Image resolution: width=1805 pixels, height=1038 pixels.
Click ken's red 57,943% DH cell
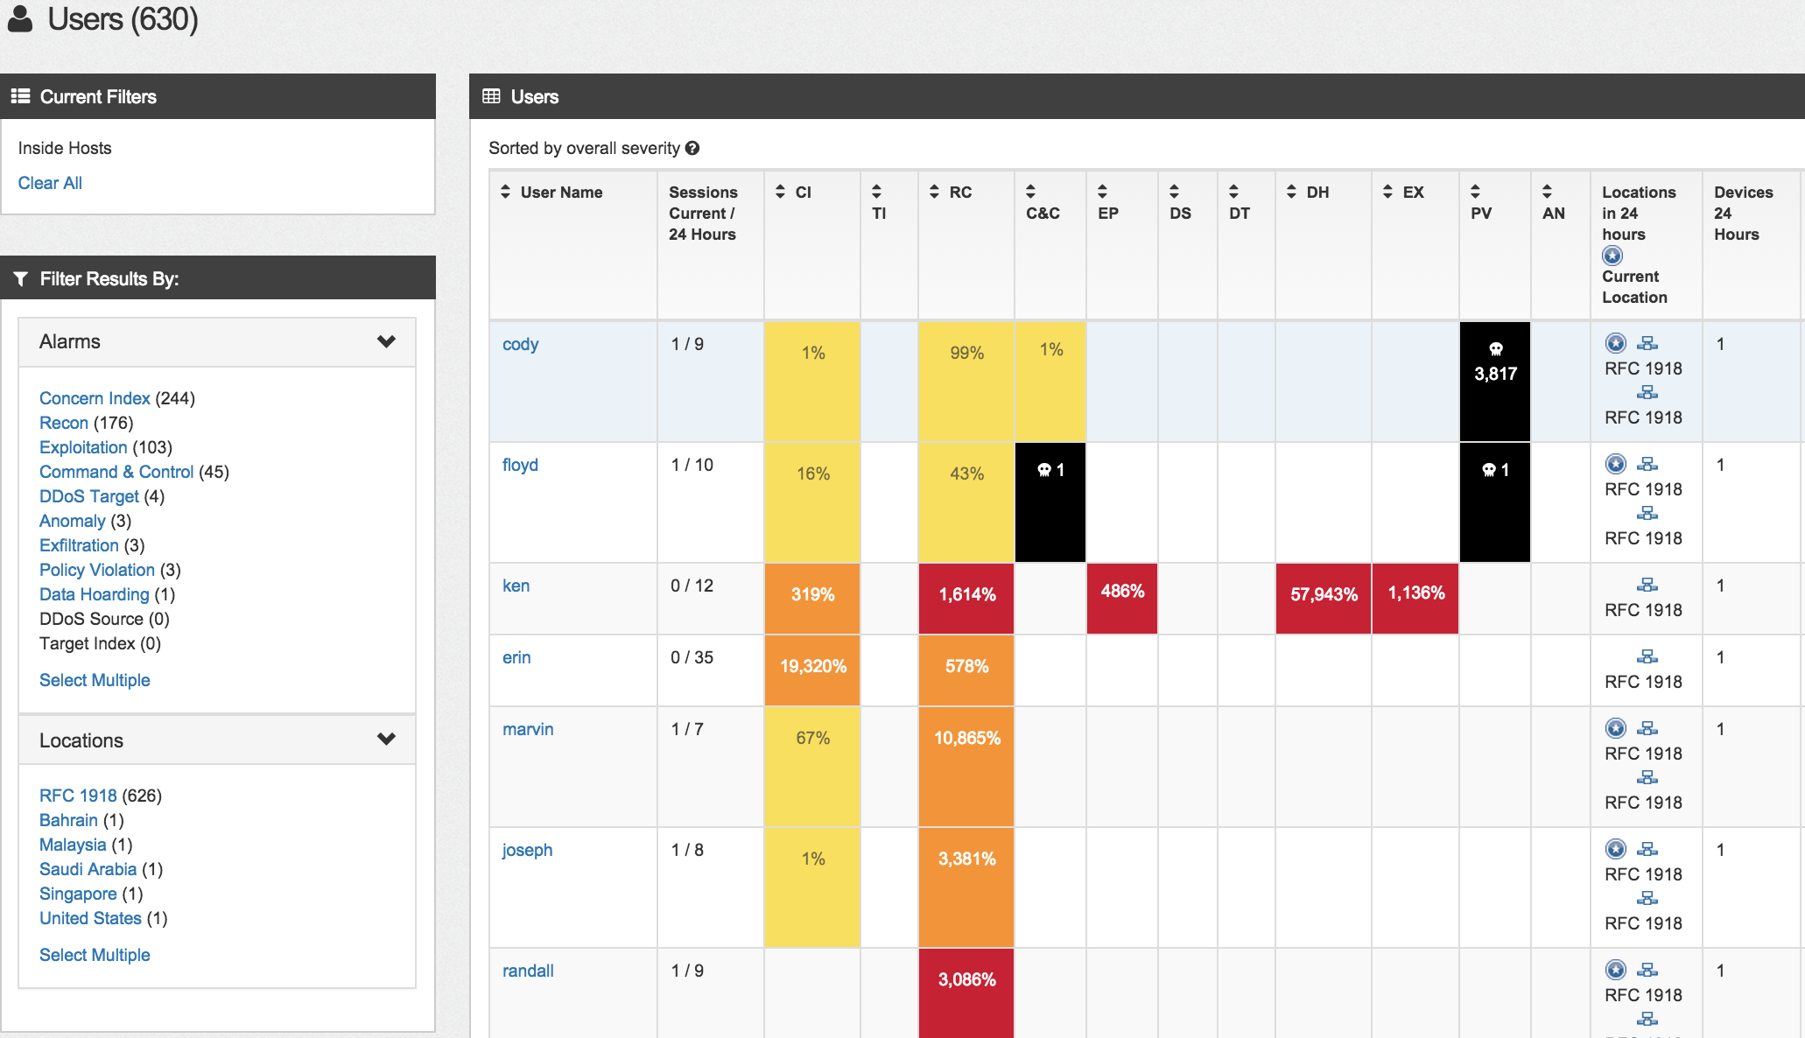tap(1324, 595)
